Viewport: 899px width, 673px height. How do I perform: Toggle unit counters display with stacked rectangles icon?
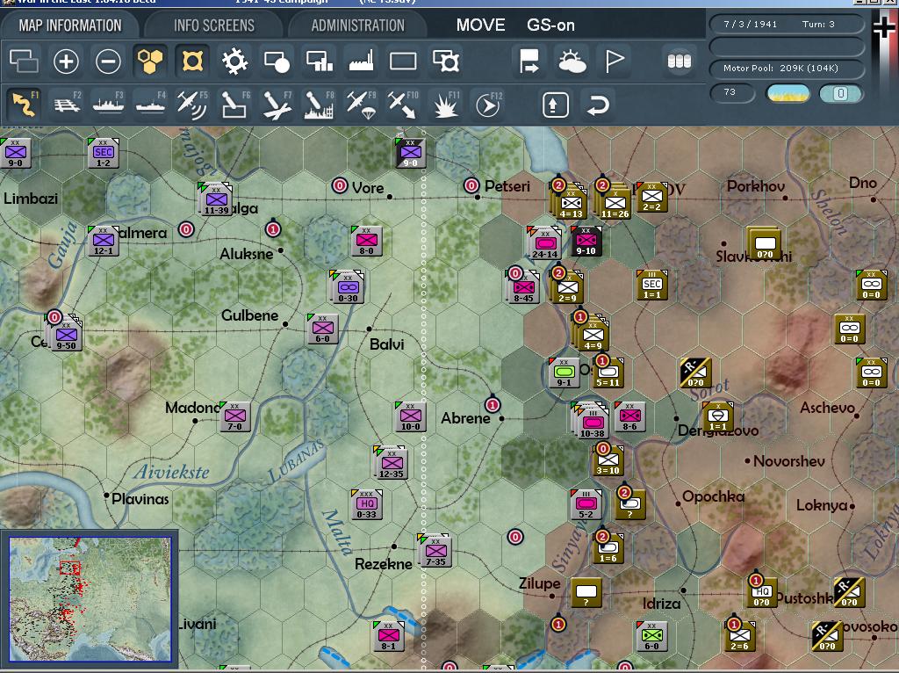(x=24, y=61)
